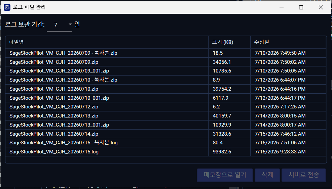The height and width of the screenshot is (189, 332).
Task: Click the 메모장으로 열기 button
Action: click(225, 175)
